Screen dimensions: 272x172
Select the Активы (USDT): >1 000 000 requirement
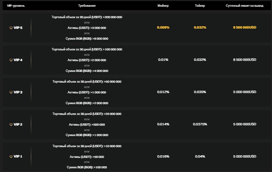coord(87,92)
